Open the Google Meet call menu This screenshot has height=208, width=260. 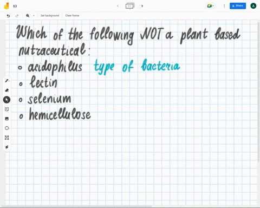coord(211,6)
